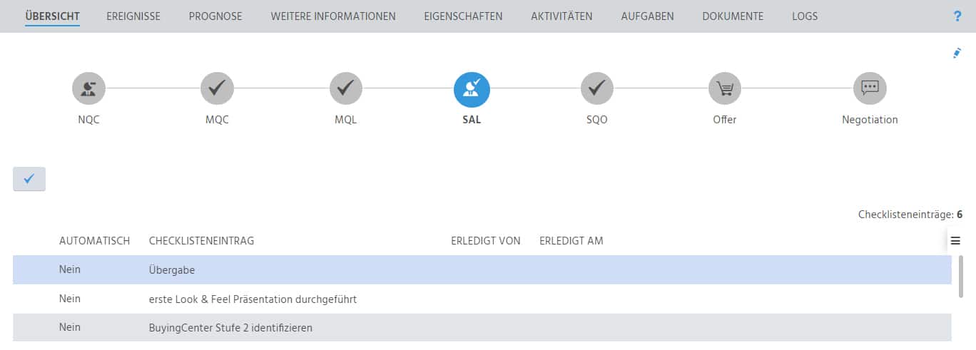Open the help question mark icon
Screen dimensions: 976x350
click(x=957, y=16)
